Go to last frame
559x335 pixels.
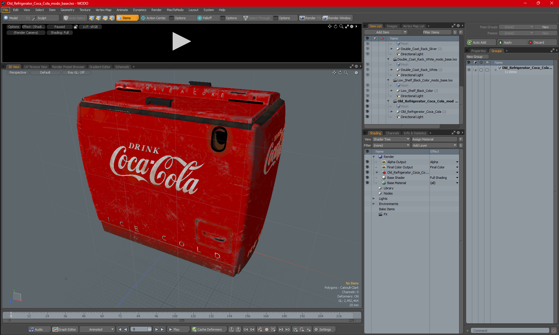pyautogui.click(x=163, y=329)
